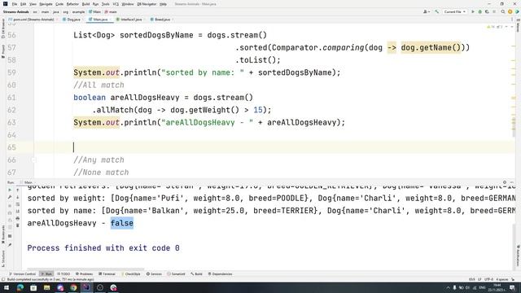Screen dimensions: 521x293
Task: Open the Build menu
Action: (x=85, y=4)
